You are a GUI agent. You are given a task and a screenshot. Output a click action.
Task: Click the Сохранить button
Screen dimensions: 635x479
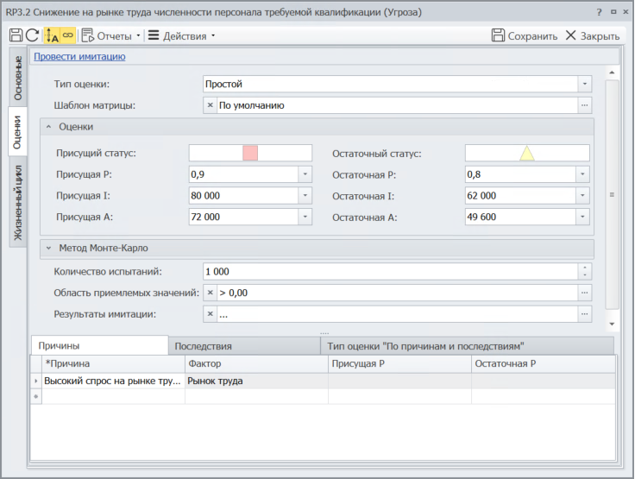[x=525, y=36]
